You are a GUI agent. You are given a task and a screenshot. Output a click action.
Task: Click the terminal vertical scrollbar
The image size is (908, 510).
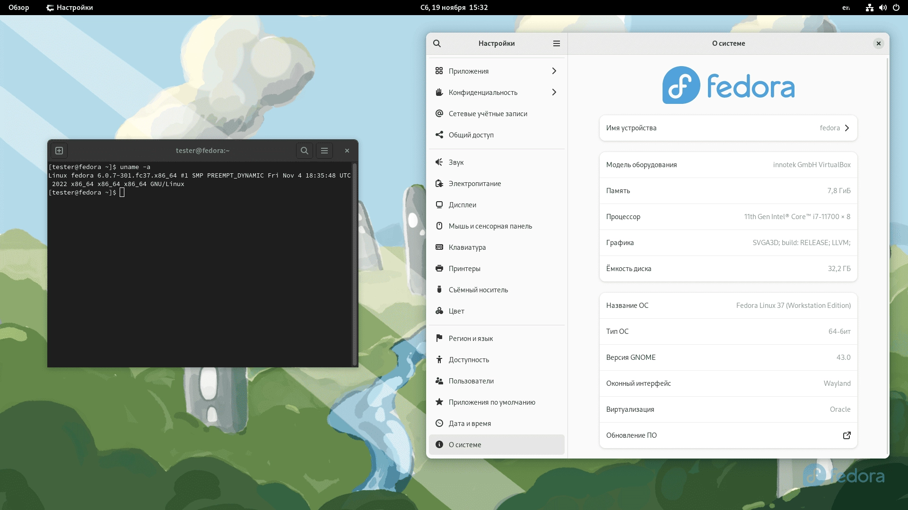(x=355, y=264)
